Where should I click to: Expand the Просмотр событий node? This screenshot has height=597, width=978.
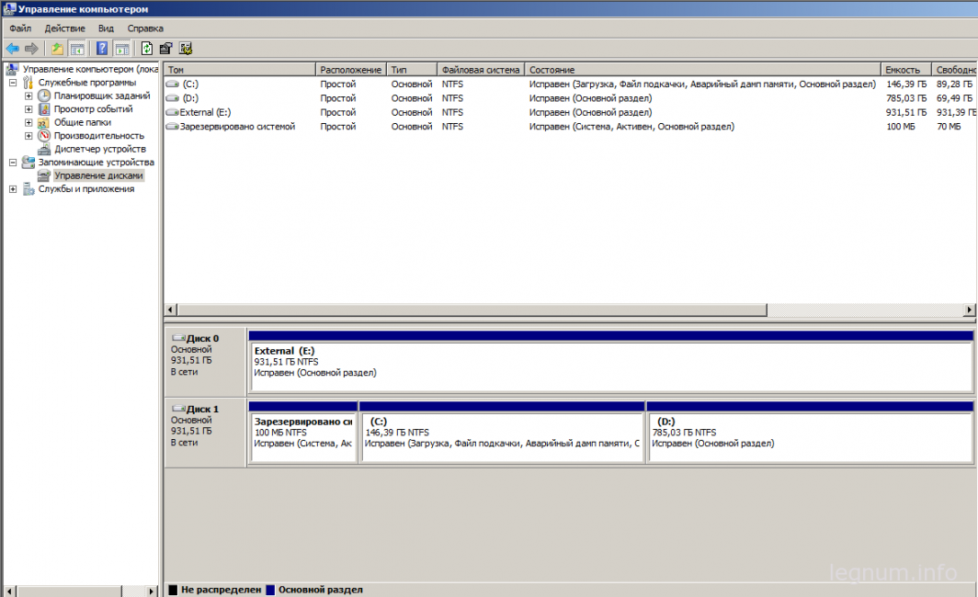pyautogui.click(x=28, y=109)
